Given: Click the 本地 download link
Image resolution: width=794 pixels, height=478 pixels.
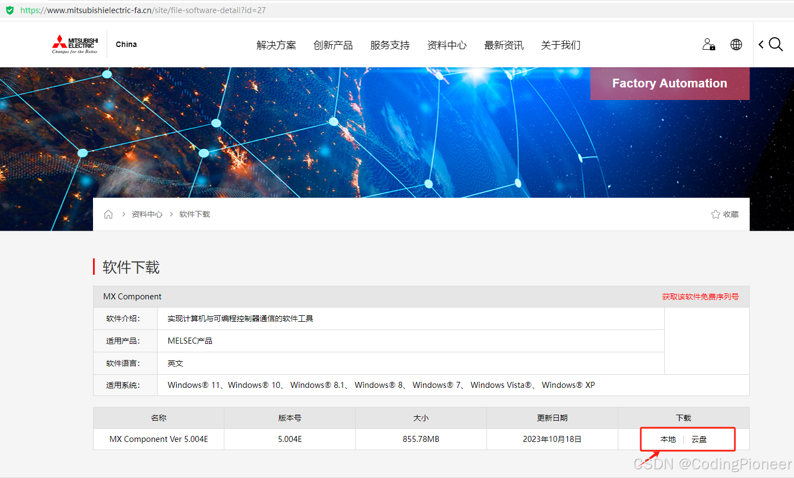Looking at the screenshot, I should [x=667, y=439].
